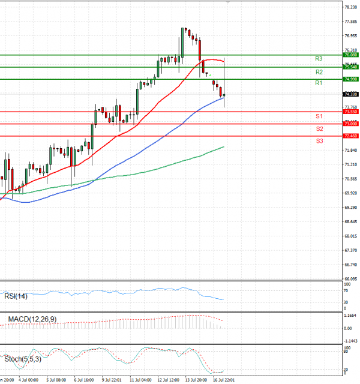Viewport: 360px width, 384px height.
Task: Click the 13 Jul 20:00 time label
Action: click(196, 380)
